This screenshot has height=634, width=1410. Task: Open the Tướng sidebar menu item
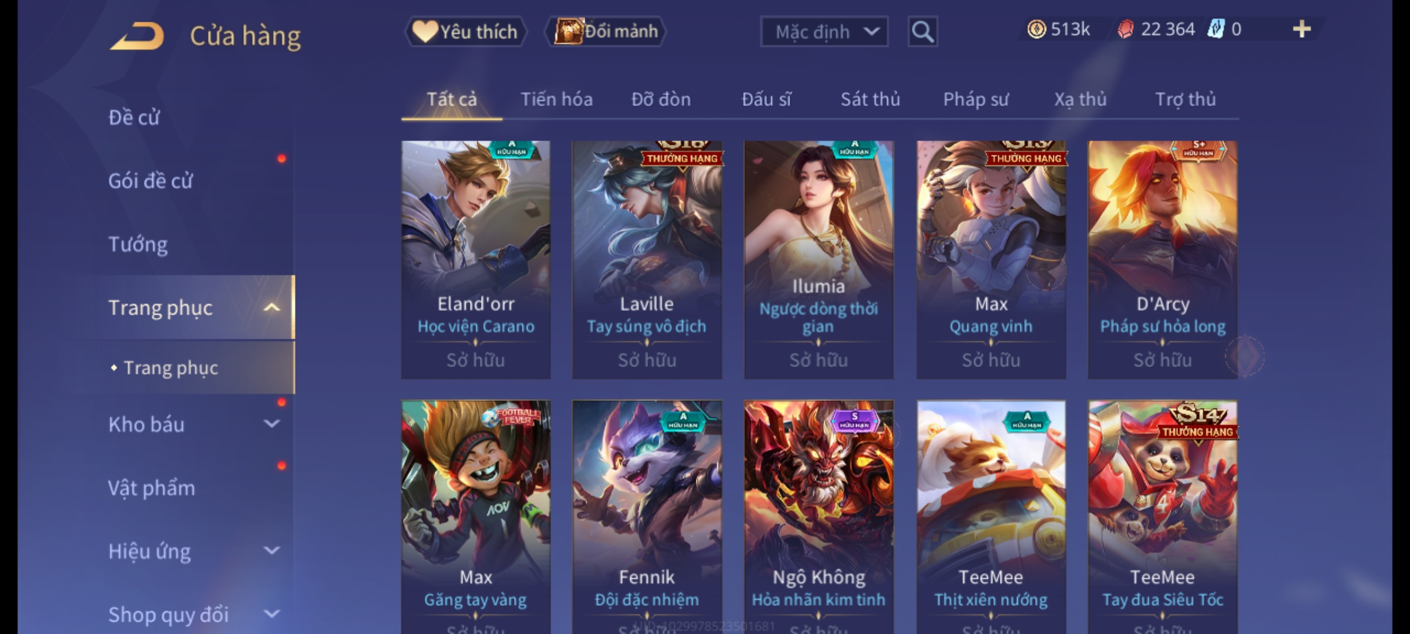[137, 244]
